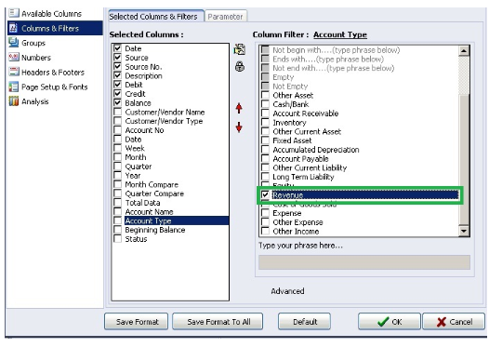
Task: Uncheck the Credit column checkbox
Action: tap(117, 94)
